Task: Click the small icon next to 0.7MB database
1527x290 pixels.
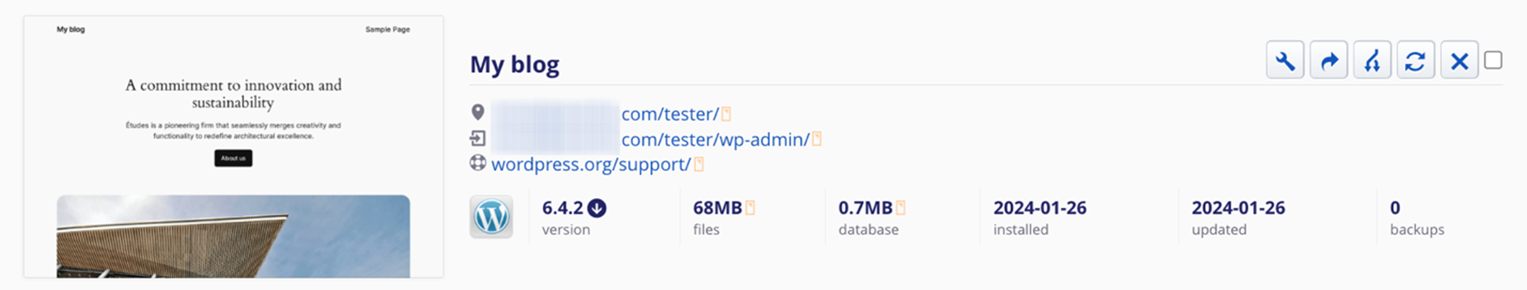Action: pos(900,208)
